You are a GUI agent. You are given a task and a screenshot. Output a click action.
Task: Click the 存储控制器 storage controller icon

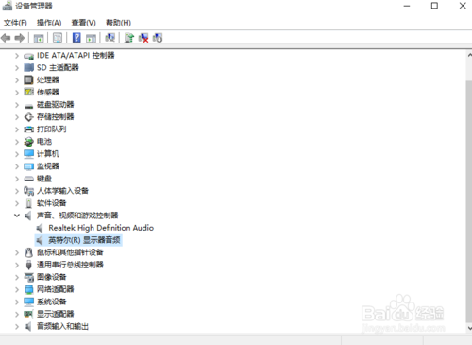[29, 117]
